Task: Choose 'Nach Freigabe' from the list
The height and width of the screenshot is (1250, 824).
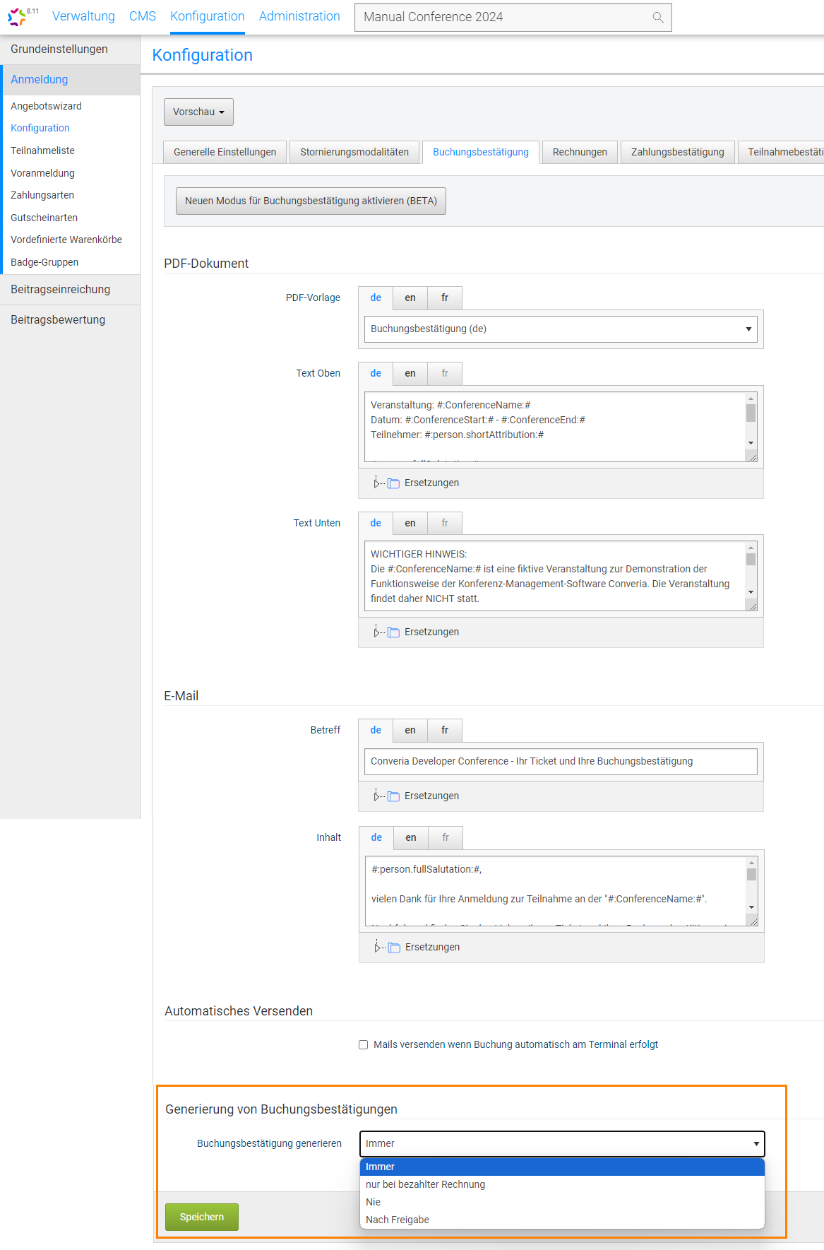Action: pyautogui.click(x=398, y=1220)
